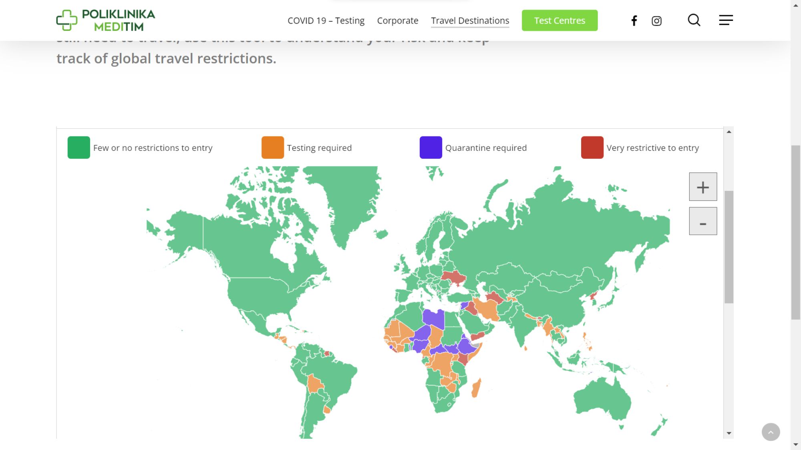This screenshot has height=450, width=801.
Task: Click the Test Centres button
Action: click(559, 21)
